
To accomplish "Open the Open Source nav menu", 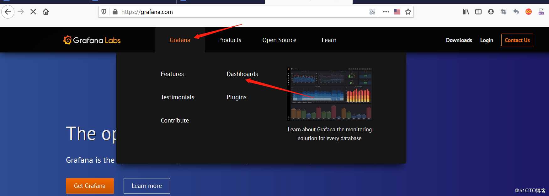I will (279, 40).
